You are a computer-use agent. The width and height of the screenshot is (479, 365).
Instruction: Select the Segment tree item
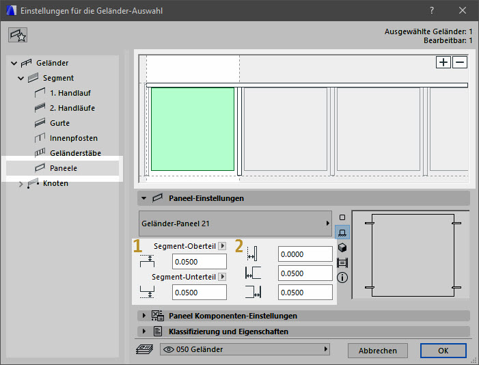point(58,78)
